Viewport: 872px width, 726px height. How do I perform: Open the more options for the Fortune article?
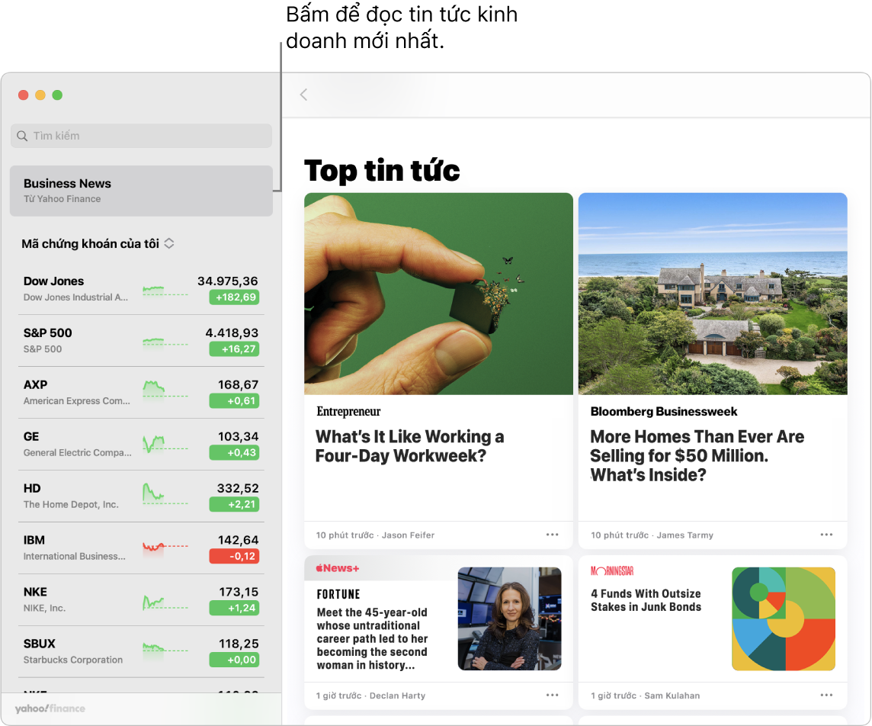[552, 695]
